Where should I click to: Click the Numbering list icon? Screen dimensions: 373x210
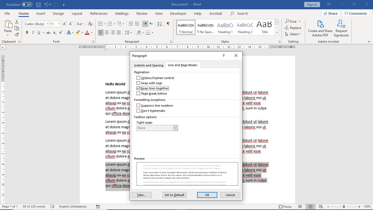110,24
